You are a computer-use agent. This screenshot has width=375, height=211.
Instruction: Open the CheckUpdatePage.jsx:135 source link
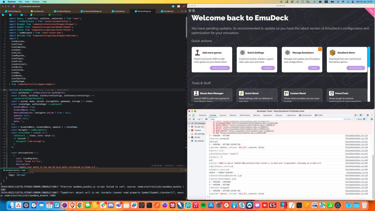pyautogui.click(x=357, y=136)
